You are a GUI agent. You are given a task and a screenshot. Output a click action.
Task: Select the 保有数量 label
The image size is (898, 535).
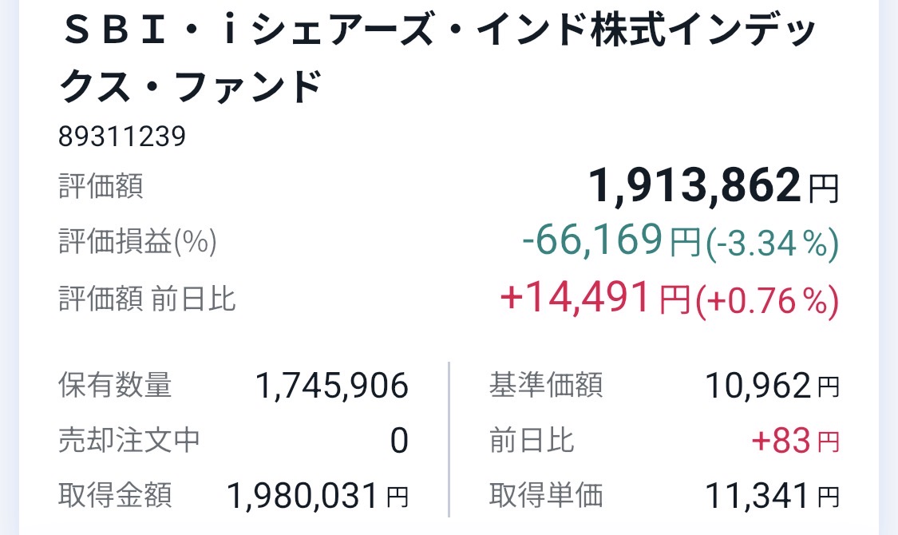[115, 386]
